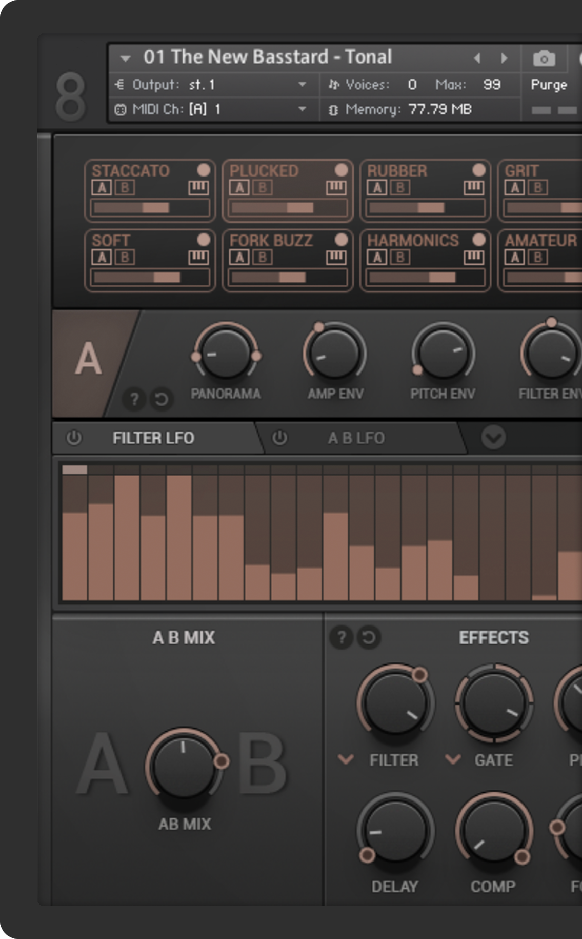This screenshot has height=939, width=582.
Task: Click the AMP ENV knob
Action: 335,354
